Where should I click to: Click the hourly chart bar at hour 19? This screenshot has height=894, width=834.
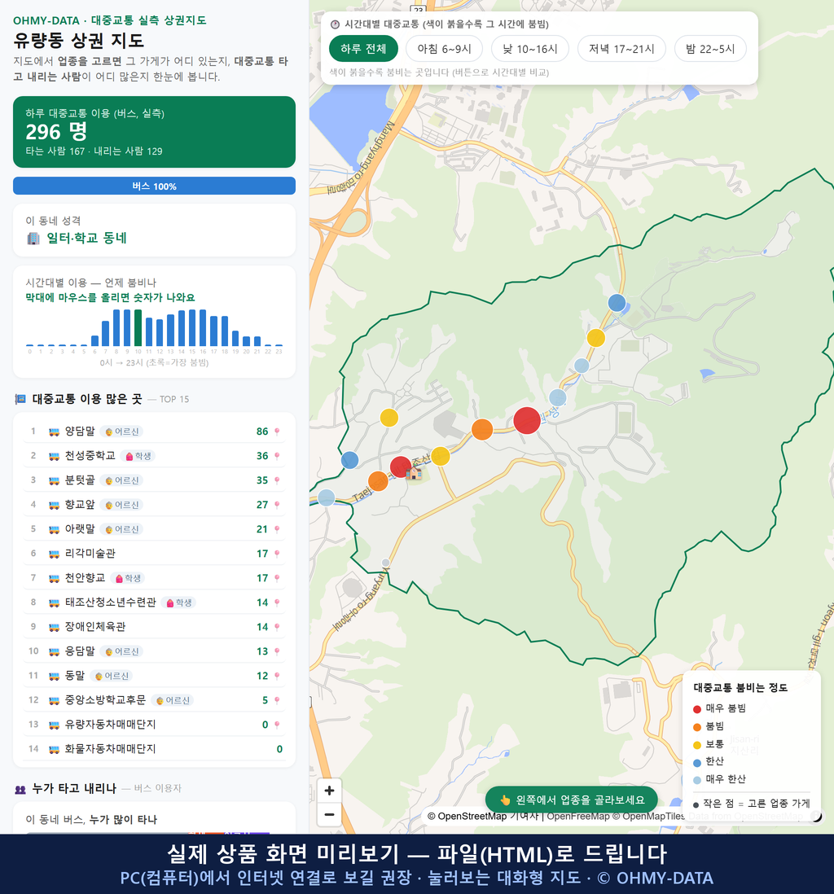(x=235, y=338)
